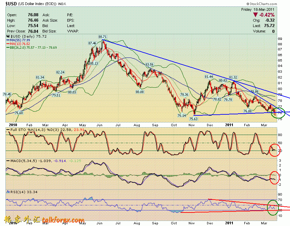
Task: Click the 79.51 price label
Action: tap(56, 95)
